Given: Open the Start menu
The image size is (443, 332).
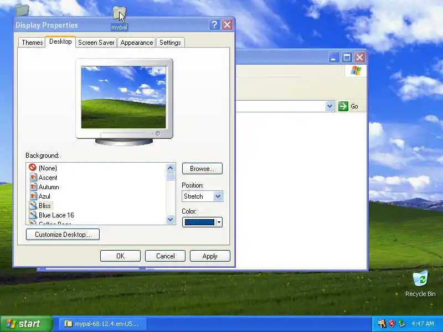Looking at the screenshot, I should click(x=27, y=324).
